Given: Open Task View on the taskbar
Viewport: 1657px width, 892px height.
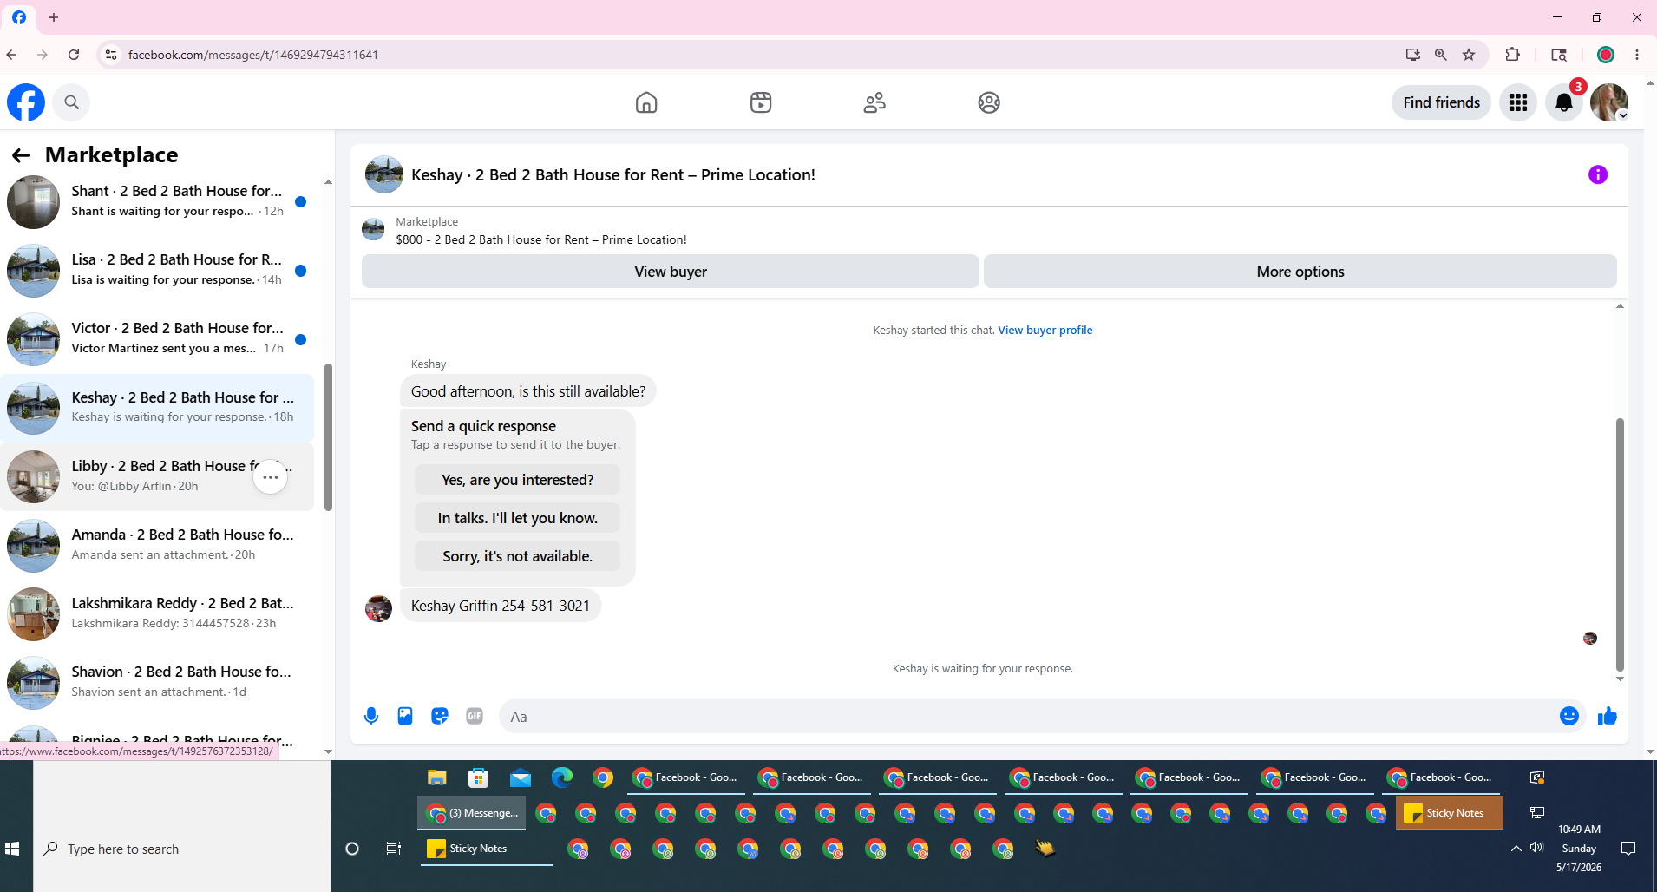Looking at the screenshot, I should click(x=393, y=849).
